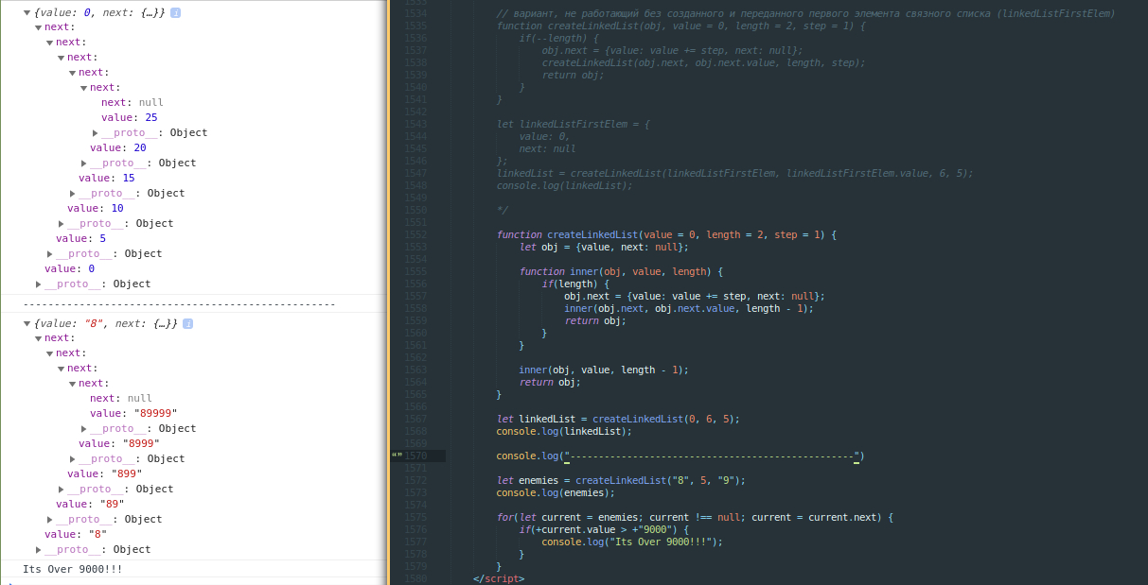Select the value: 10 property row
The height and width of the screenshot is (585, 1148).
pyautogui.click(x=96, y=209)
